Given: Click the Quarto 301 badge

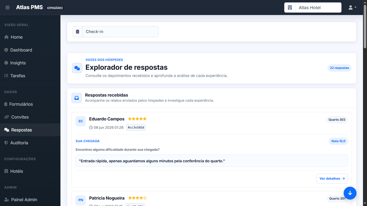Looking at the screenshot, I should tap(337, 198).
